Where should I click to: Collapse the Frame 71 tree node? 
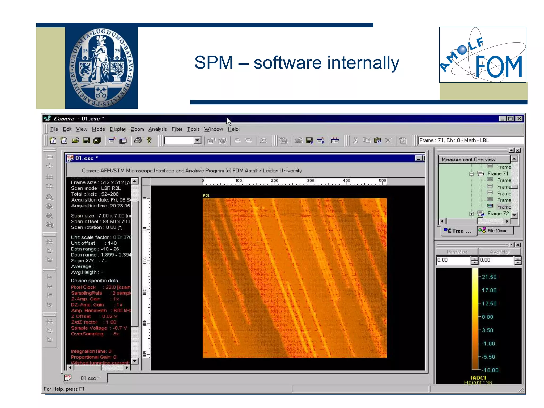pos(471,174)
